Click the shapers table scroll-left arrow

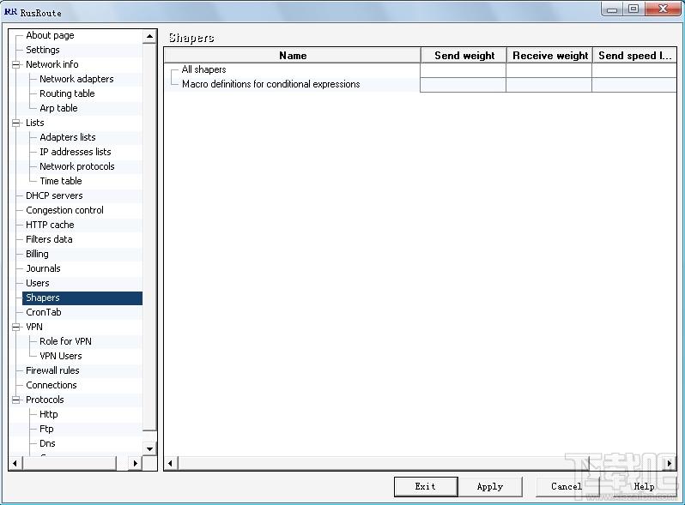170,463
